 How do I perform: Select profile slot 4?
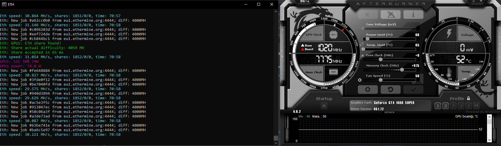(x=461, y=106)
